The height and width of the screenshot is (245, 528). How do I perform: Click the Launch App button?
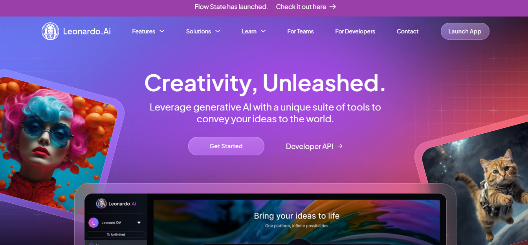pos(465,31)
